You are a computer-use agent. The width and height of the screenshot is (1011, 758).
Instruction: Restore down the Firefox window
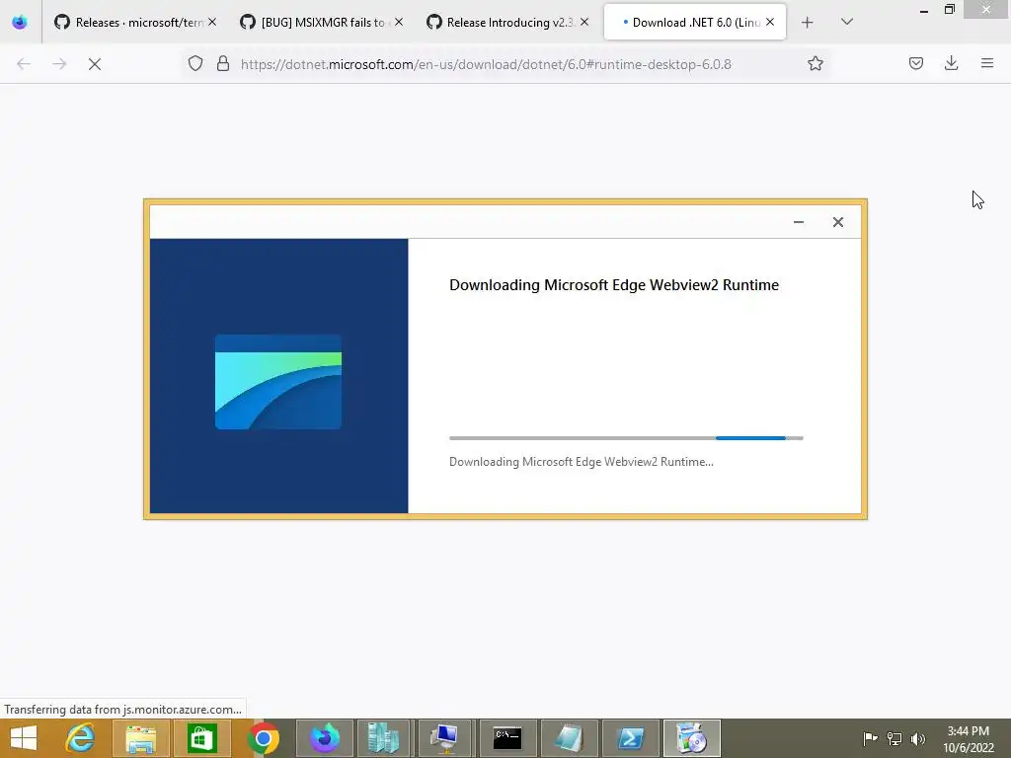tap(950, 9)
